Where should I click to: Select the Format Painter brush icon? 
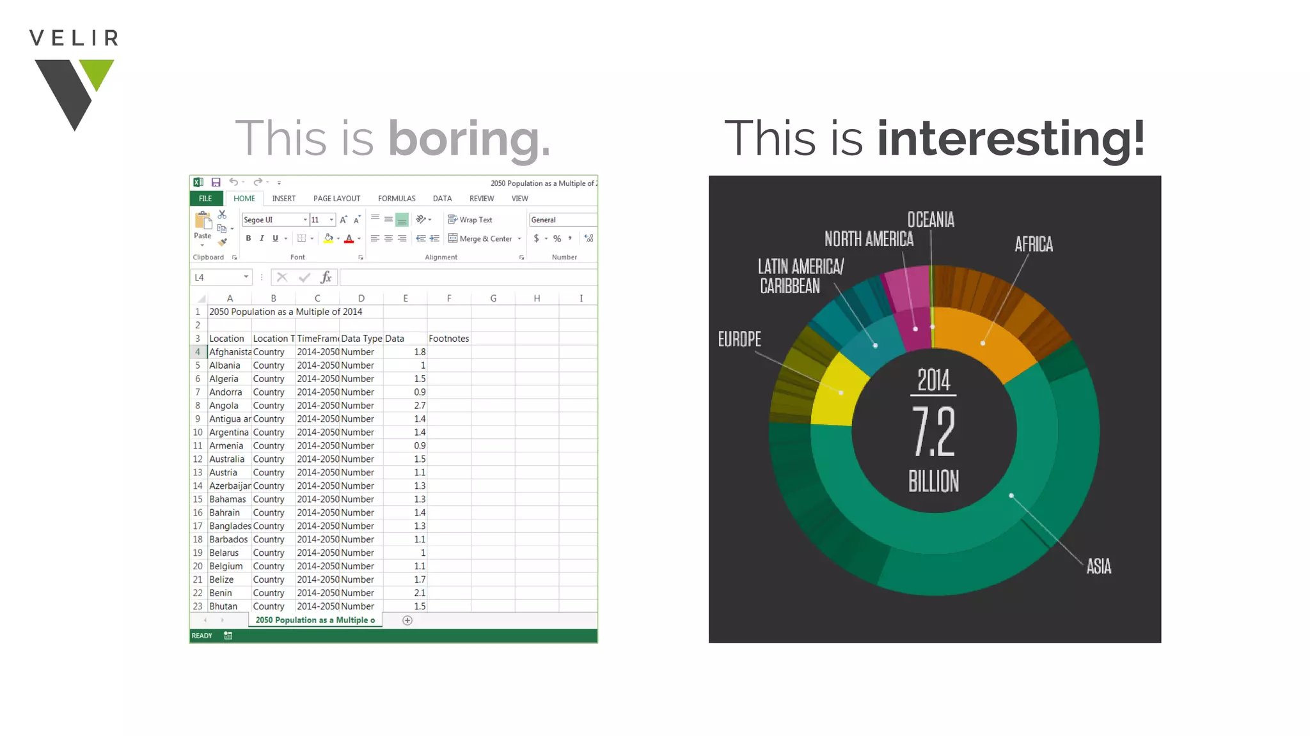click(222, 242)
